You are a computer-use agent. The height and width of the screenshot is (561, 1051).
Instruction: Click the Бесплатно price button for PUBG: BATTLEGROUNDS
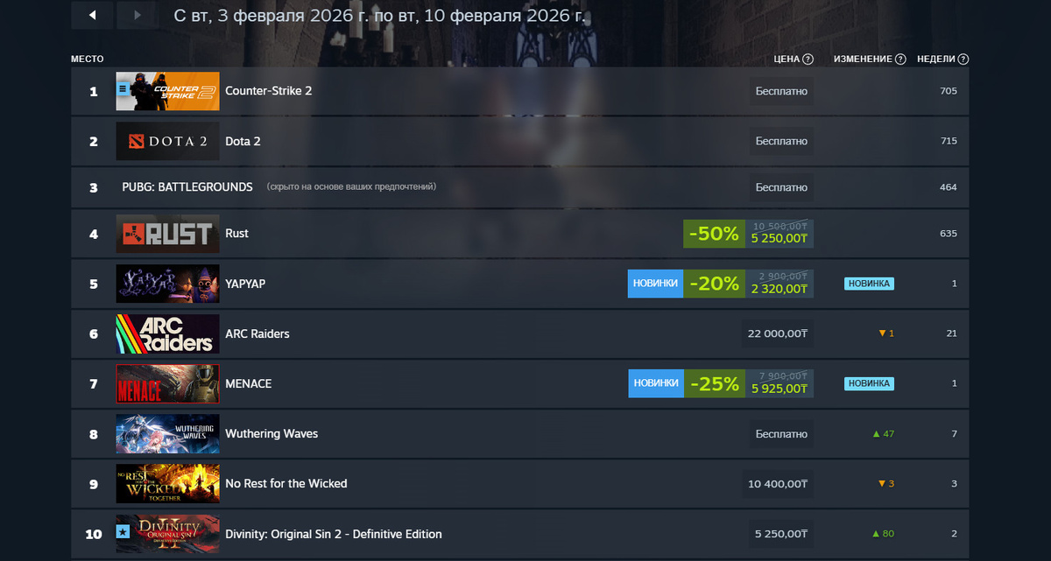781,187
